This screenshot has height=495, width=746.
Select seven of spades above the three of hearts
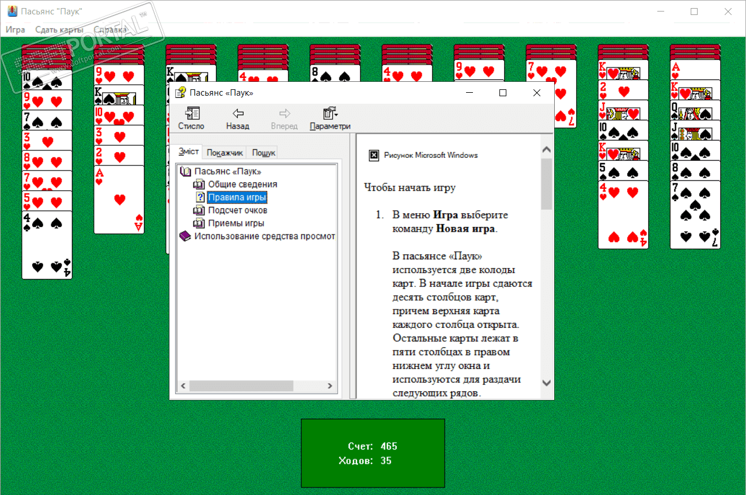(47, 120)
